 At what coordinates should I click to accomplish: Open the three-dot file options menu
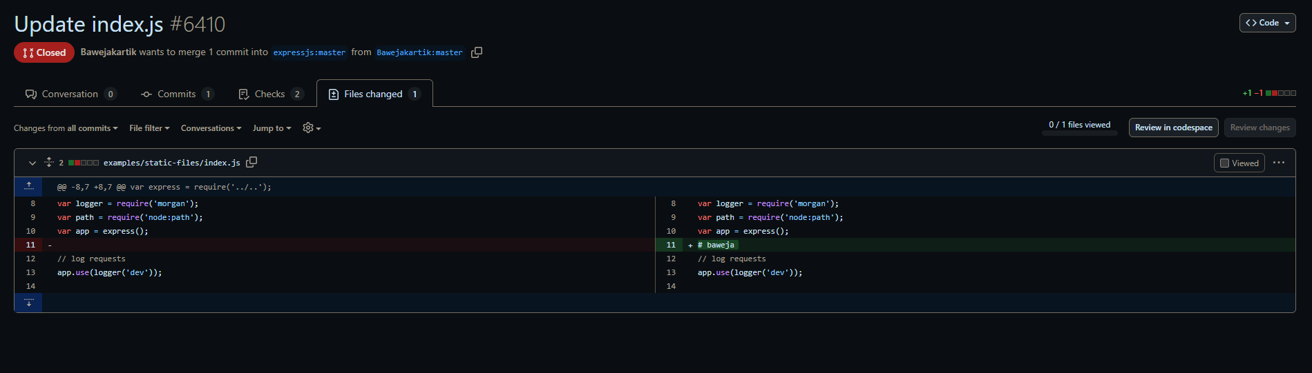click(1278, 163)
